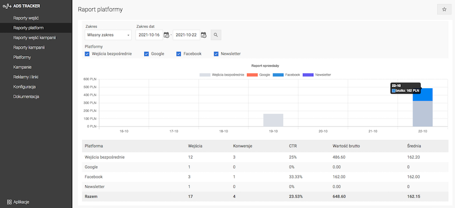Click the Aplikacje link at bottom
This screenshot has height=208, width=455.
[x=21, y=202]
